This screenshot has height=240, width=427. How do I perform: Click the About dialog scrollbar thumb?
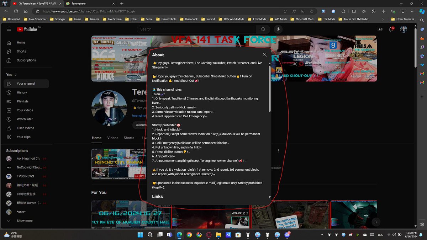pyautogui.click(x=270, y=88)
